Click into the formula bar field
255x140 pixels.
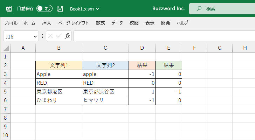164,36
